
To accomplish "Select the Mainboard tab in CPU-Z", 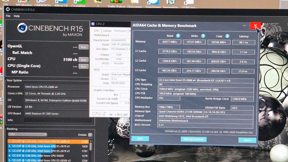I will pos(120,31).
